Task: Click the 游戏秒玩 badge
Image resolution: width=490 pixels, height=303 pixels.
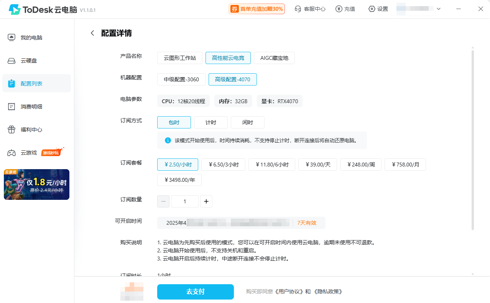Action: pyautogui.click(x=51, y=152)
